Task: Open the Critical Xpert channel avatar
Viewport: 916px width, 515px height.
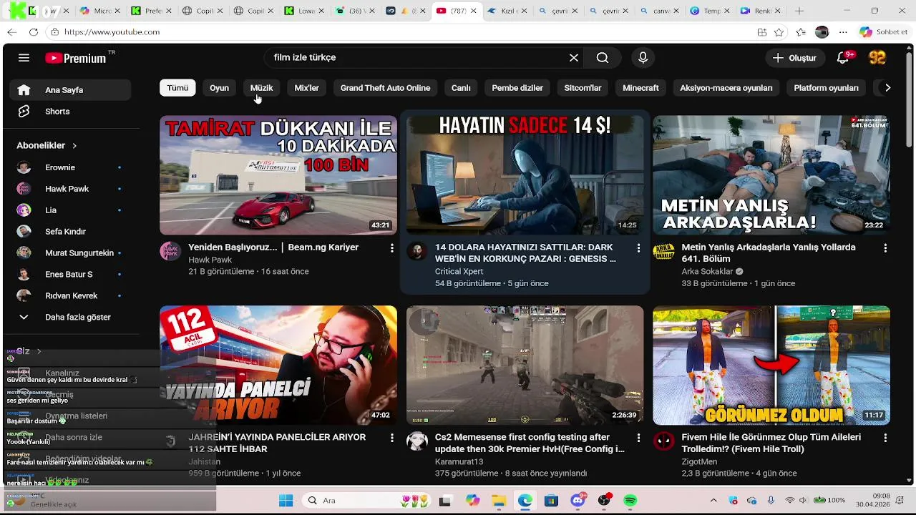Action: [417, 251]
